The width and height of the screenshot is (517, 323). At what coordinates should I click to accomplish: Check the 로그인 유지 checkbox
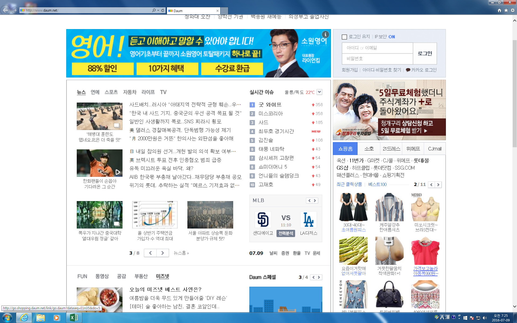[344, 37]
